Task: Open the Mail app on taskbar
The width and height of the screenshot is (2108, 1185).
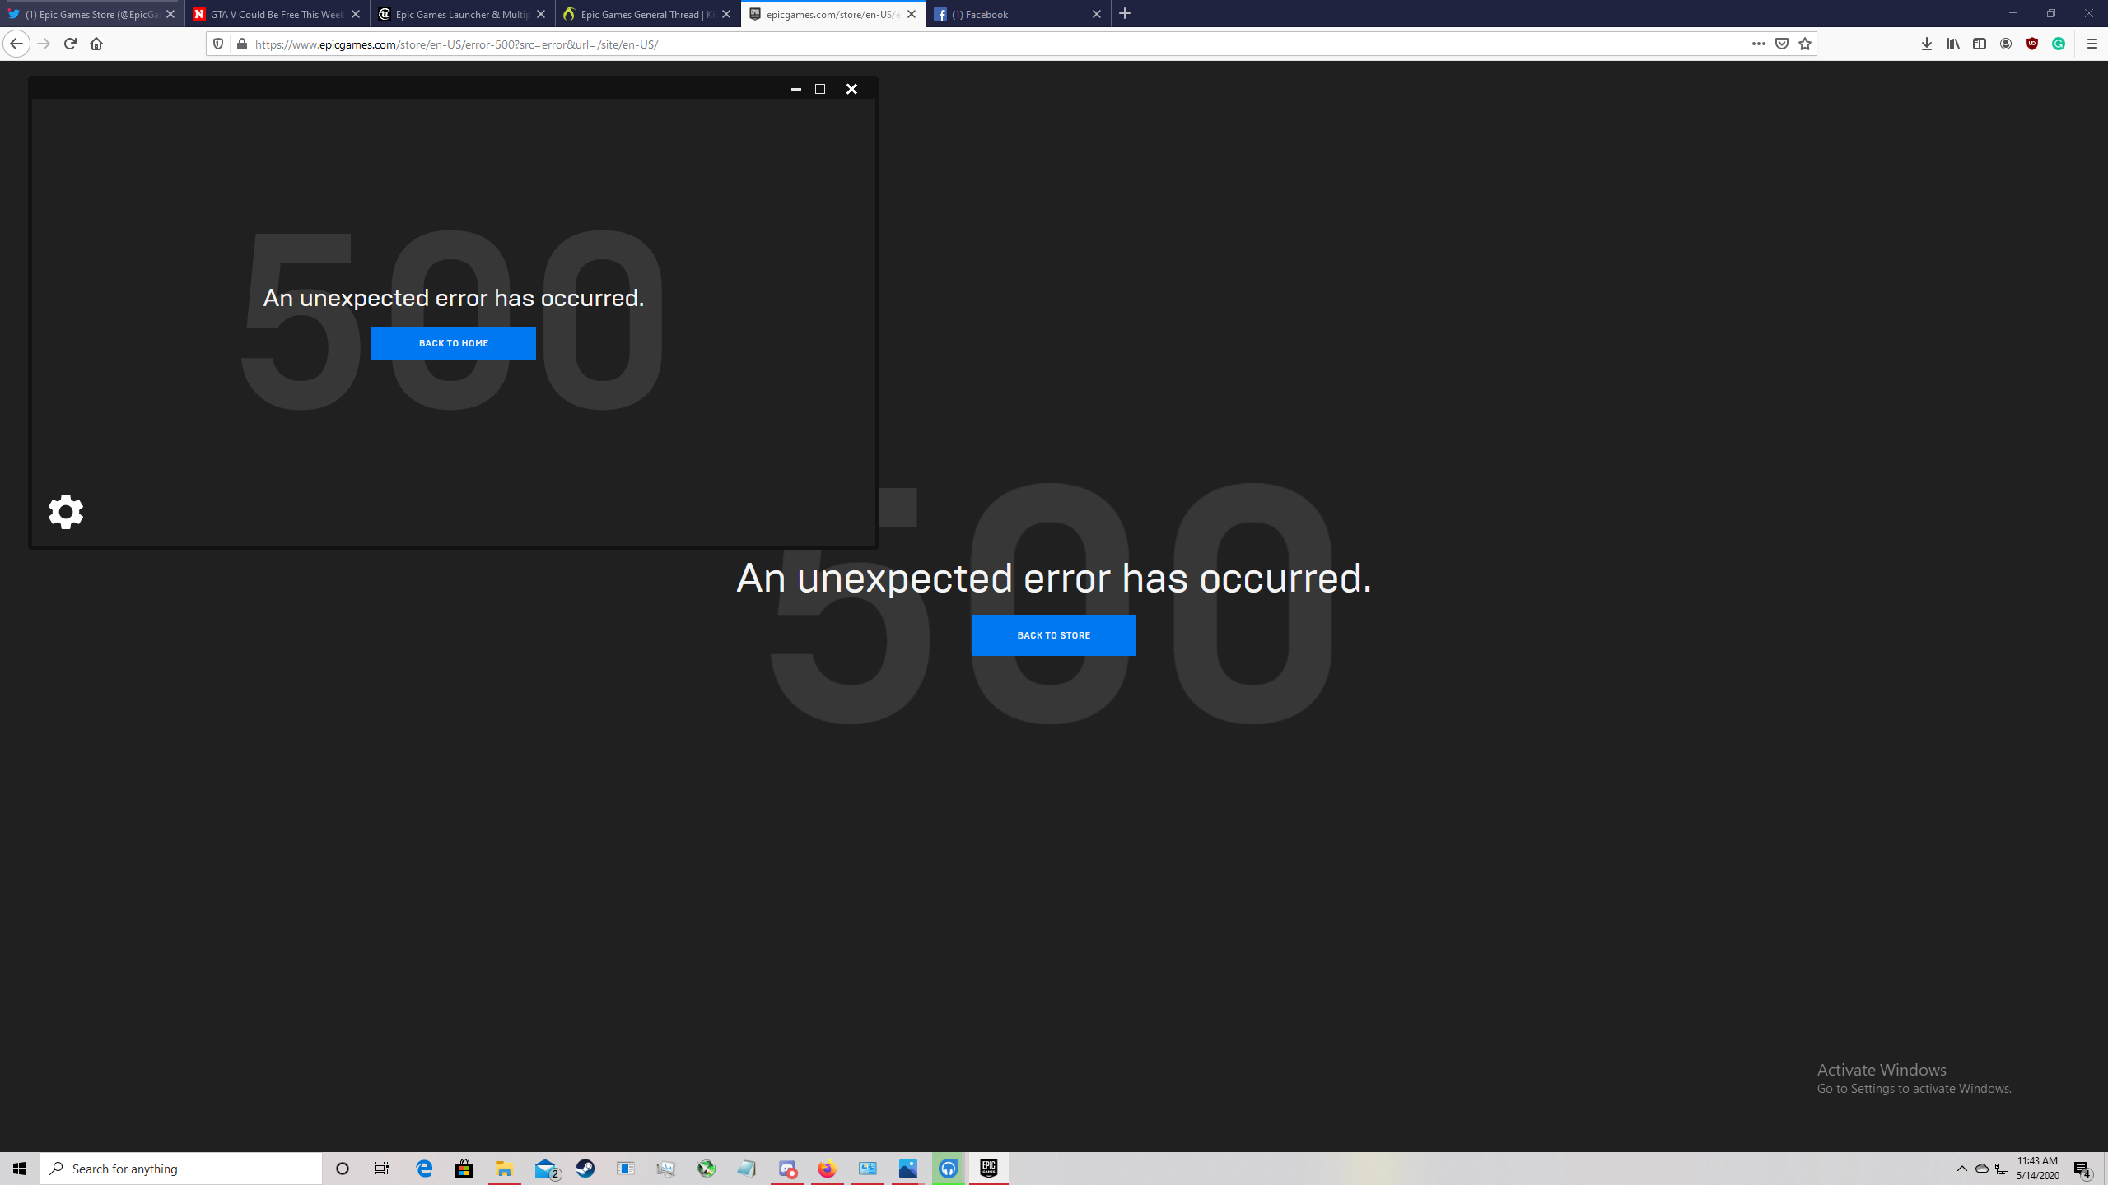Action: [547, 1169]
